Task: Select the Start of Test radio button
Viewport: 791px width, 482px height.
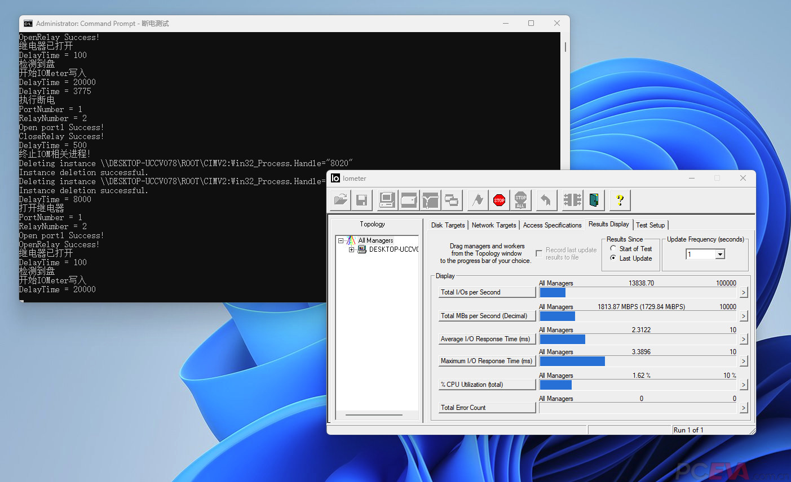Action: click(x=613, y=248)
